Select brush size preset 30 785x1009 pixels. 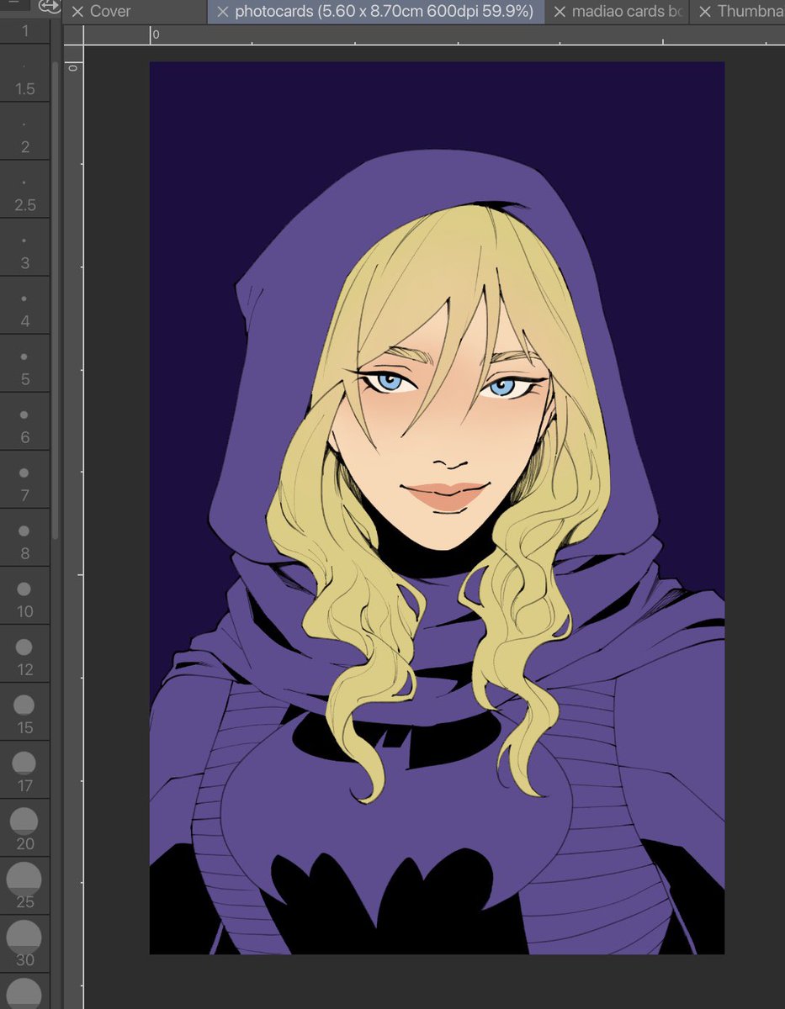25,943
